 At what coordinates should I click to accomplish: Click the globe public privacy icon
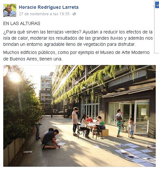tap(74, 14)
